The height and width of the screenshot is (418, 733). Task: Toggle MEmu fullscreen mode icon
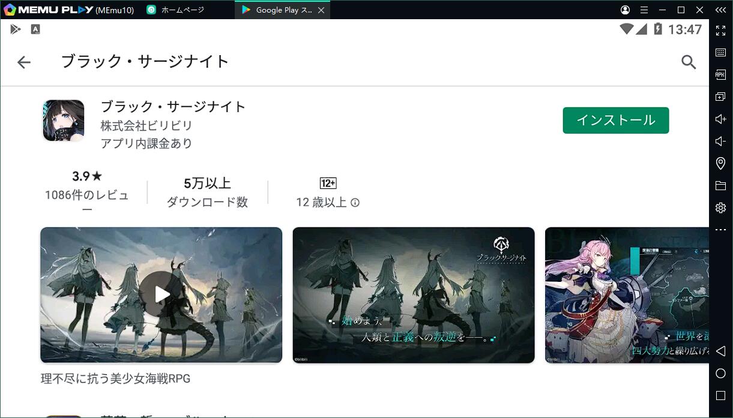point(720,31)
